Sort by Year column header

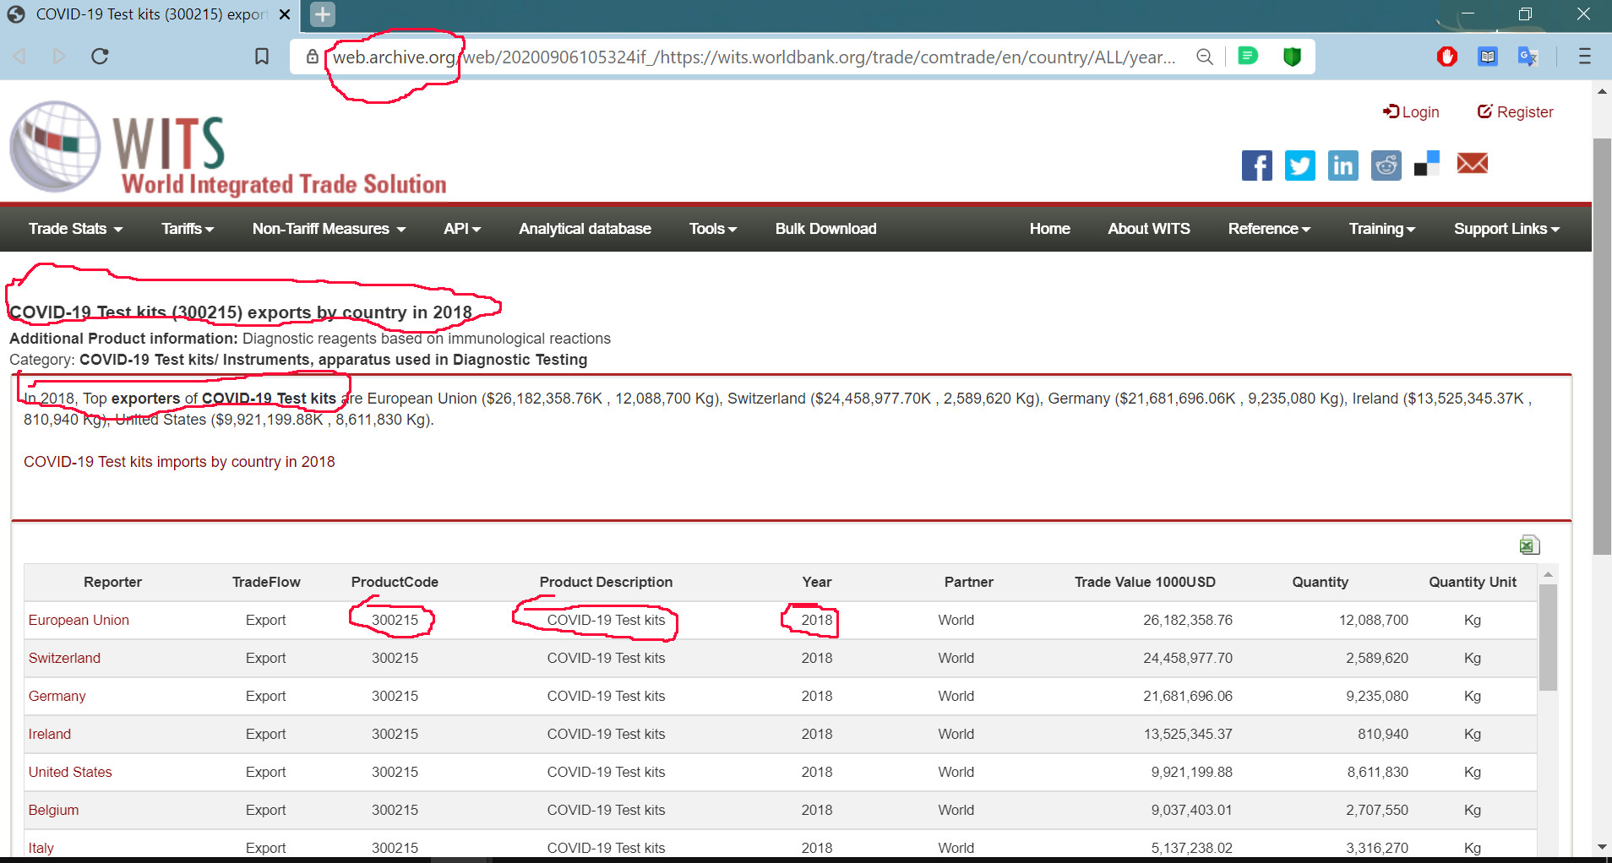pos(817,582)
